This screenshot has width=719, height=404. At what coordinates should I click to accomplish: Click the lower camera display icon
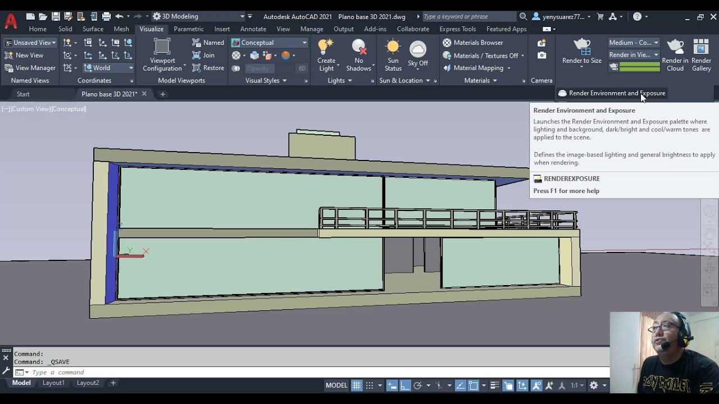541,56
